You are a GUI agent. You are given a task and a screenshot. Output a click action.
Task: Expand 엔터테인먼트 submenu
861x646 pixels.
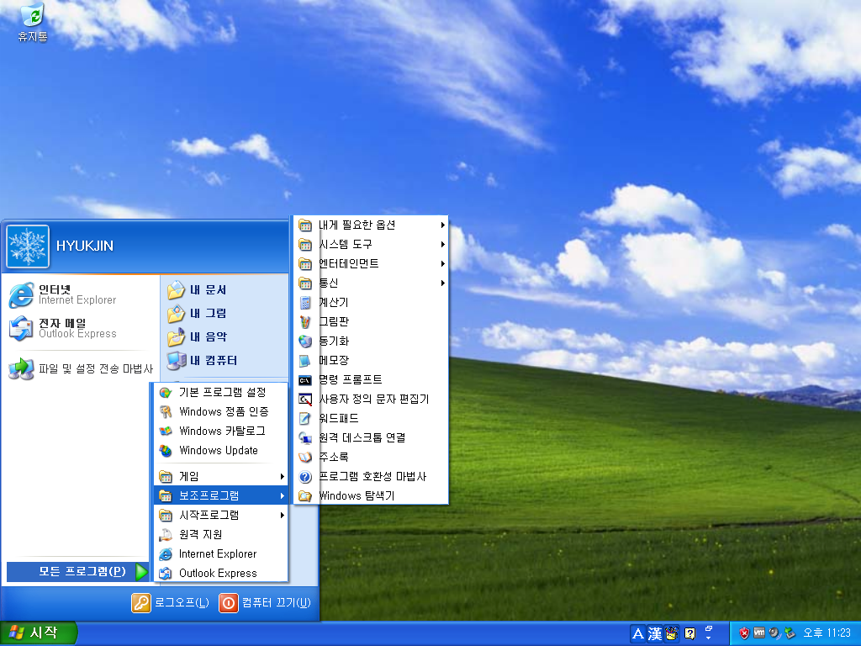point(371,263)
